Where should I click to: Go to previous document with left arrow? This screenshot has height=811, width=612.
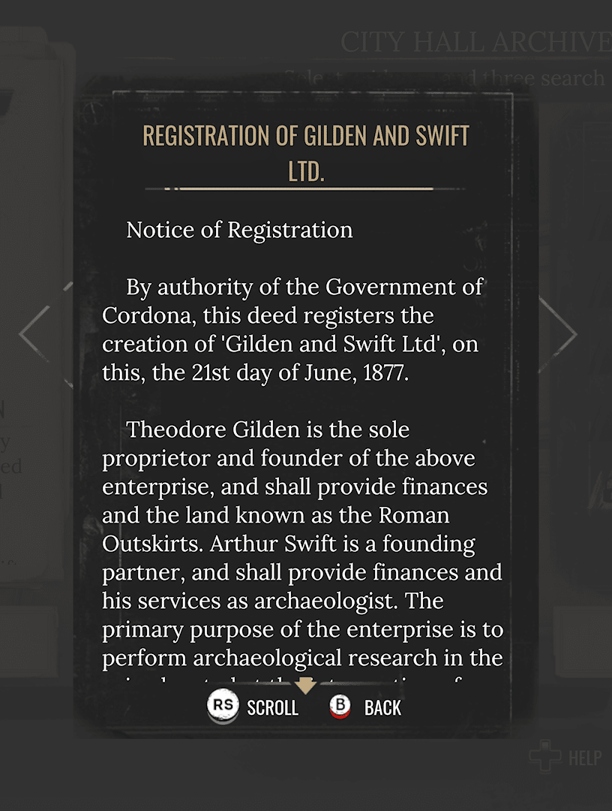[x=34, y=334]
